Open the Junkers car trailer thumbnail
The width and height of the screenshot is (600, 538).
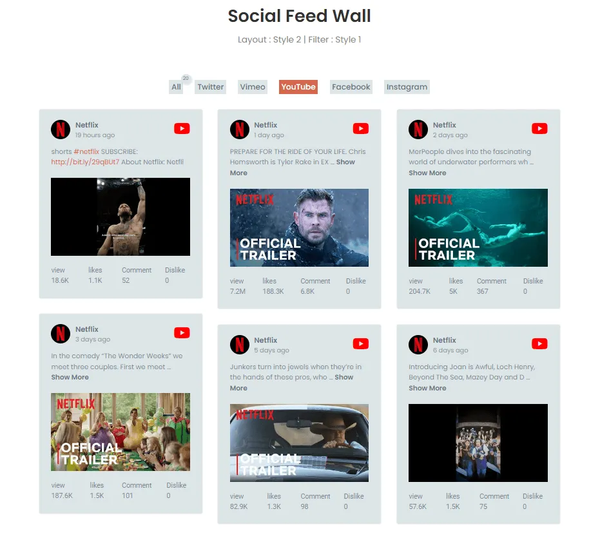coord(299,443)
